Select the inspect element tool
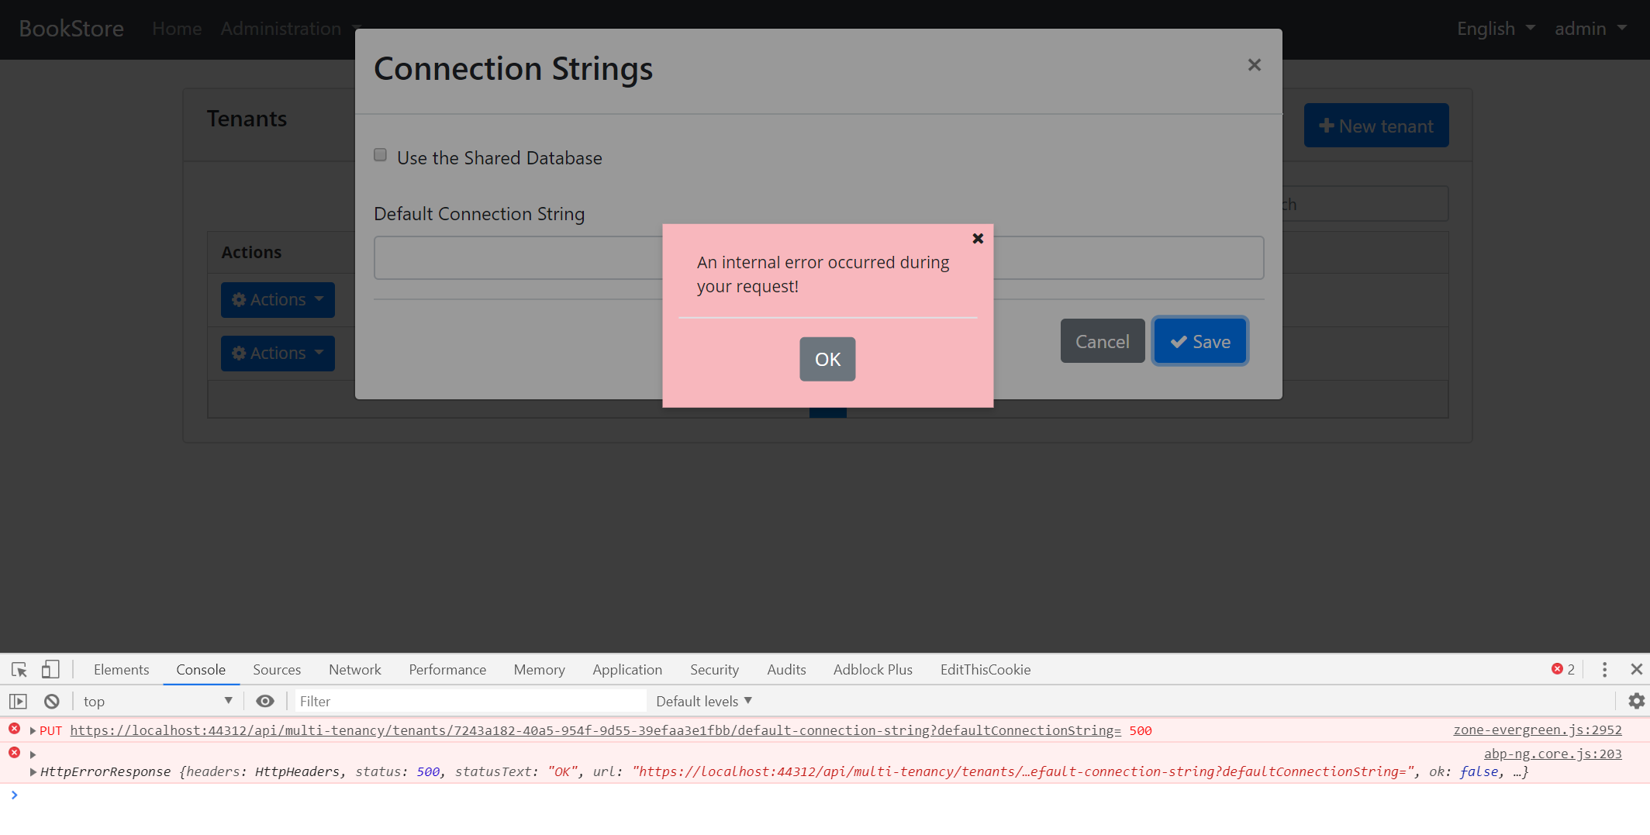Viewport: 1650px width, 835px height. pyautogui.click(x=18, y=669)
